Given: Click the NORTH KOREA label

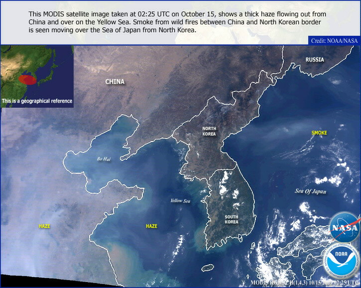Looking at the screenshot, I should pyautogui.click(x=209, y=131).
